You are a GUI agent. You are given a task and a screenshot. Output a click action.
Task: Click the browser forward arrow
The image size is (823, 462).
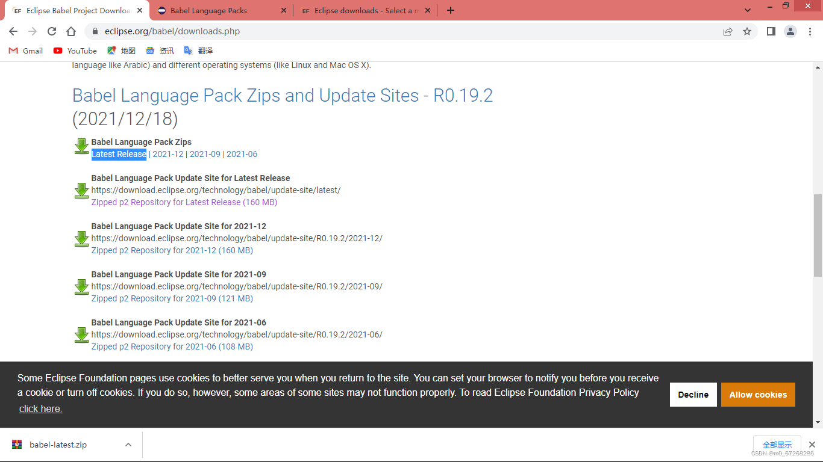coord(33,31)
